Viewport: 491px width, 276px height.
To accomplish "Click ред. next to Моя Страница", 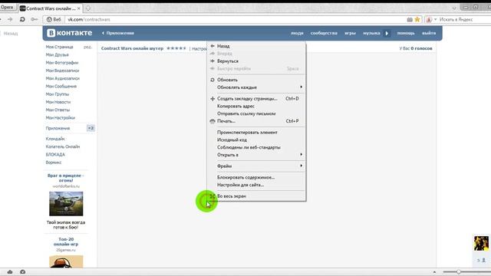I will [87, 47].
